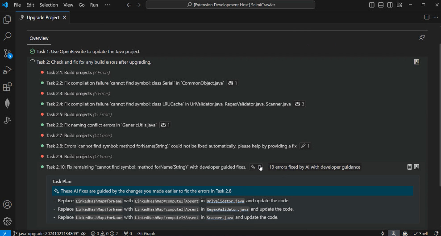Open the Selection menu
The height and width of the screenshot is (236, 441).
click(49, 5)
